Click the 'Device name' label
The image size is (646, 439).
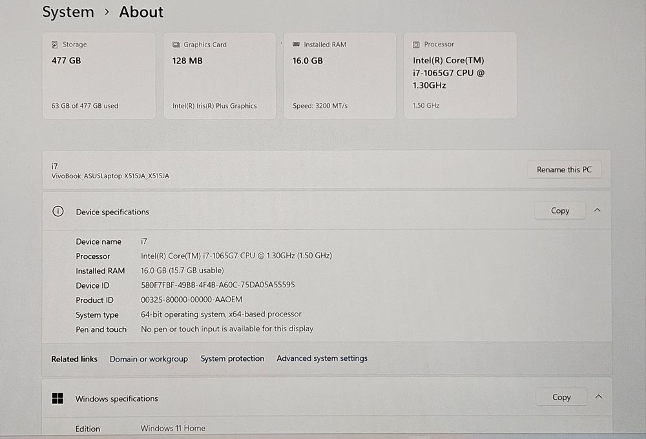click(98, 241)
